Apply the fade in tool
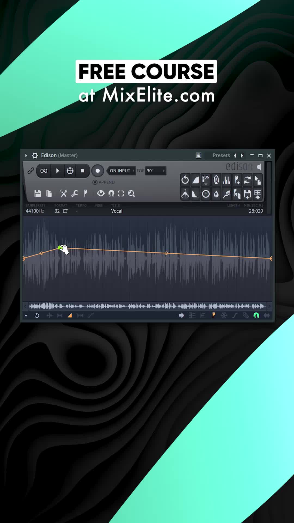The image size is (294, 523). point(195,180)
